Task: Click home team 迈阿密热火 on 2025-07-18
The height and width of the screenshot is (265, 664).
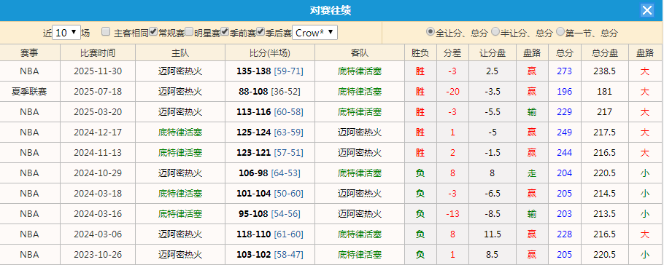Action: point(180,91)
